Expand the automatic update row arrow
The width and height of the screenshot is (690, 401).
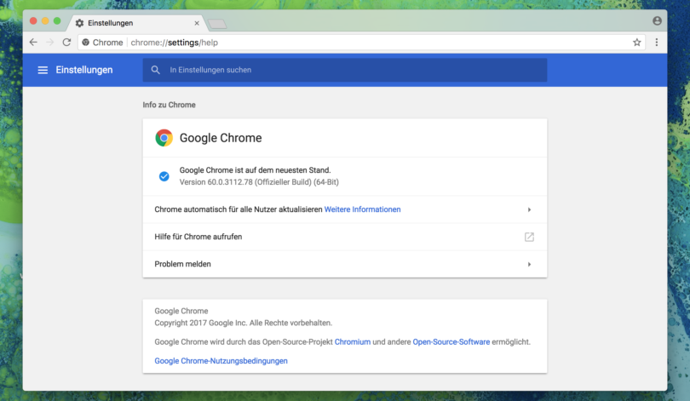click(529, 209)
